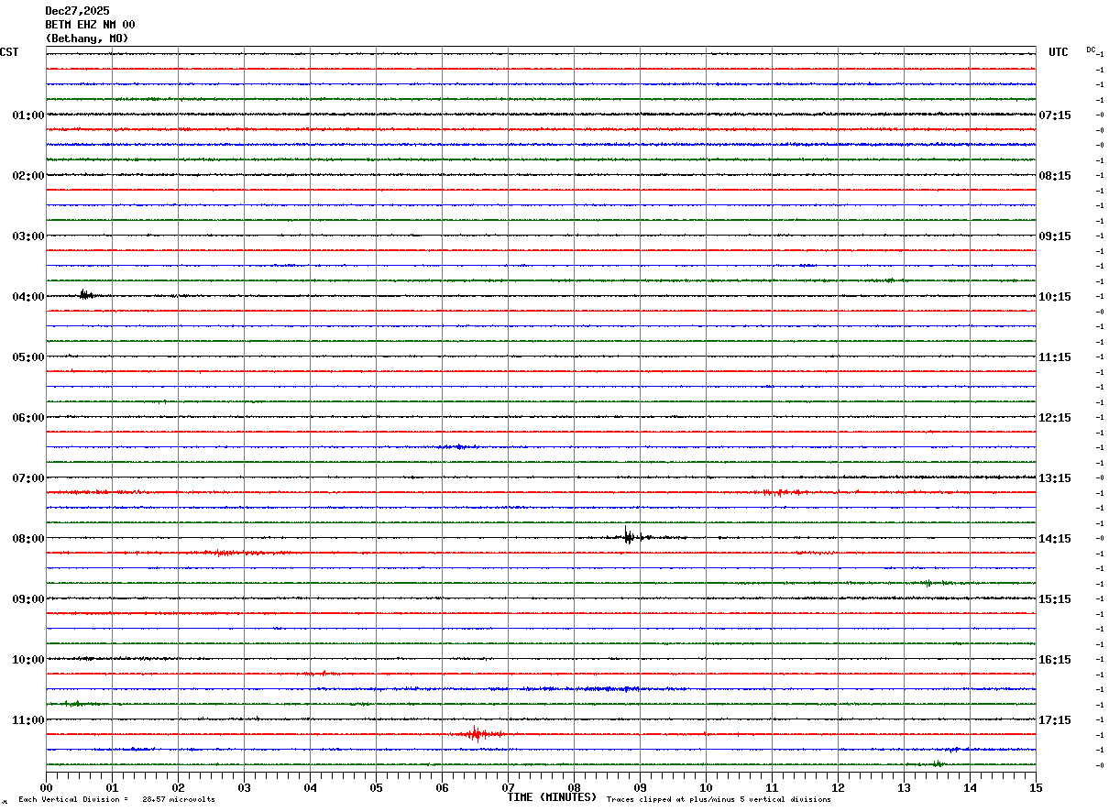The width and height of the screenshot is (1109, 812).
Task: Click the date header Dec27,2025
Action: 77,11
